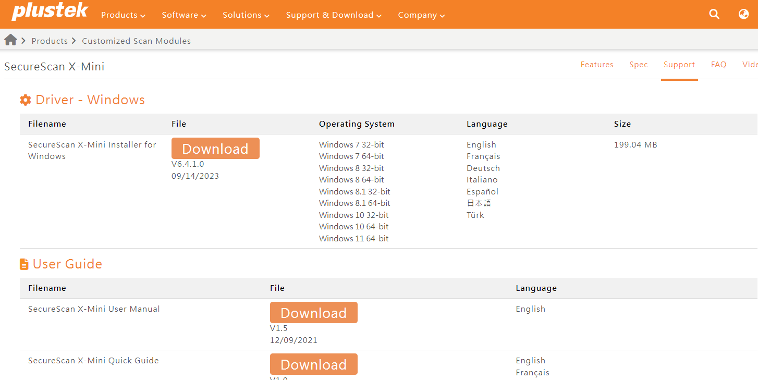758x380 pixels.
Task: Open the search magnifier icon
Action: [x=714, y=15]
